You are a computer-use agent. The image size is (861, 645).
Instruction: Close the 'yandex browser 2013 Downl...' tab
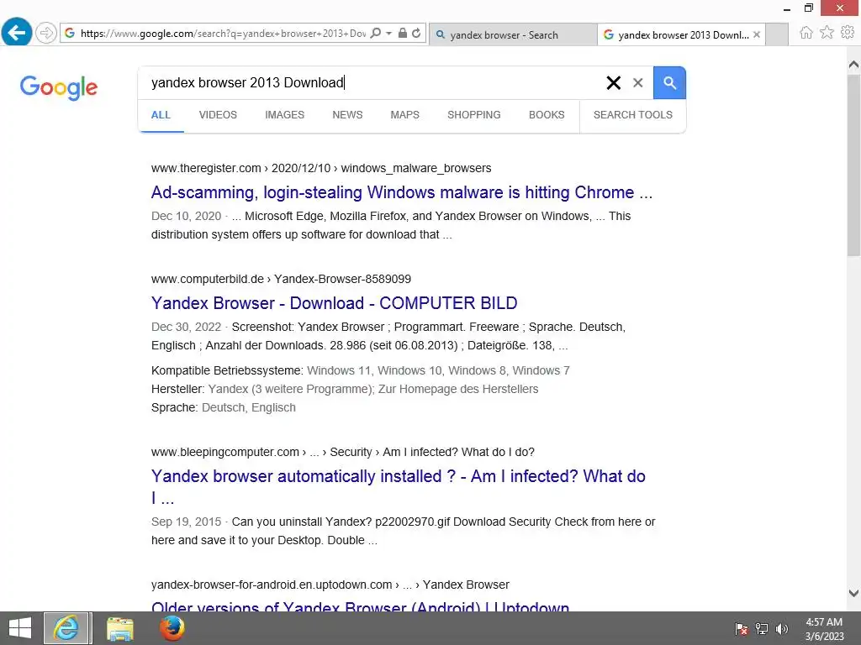(757, 34)
